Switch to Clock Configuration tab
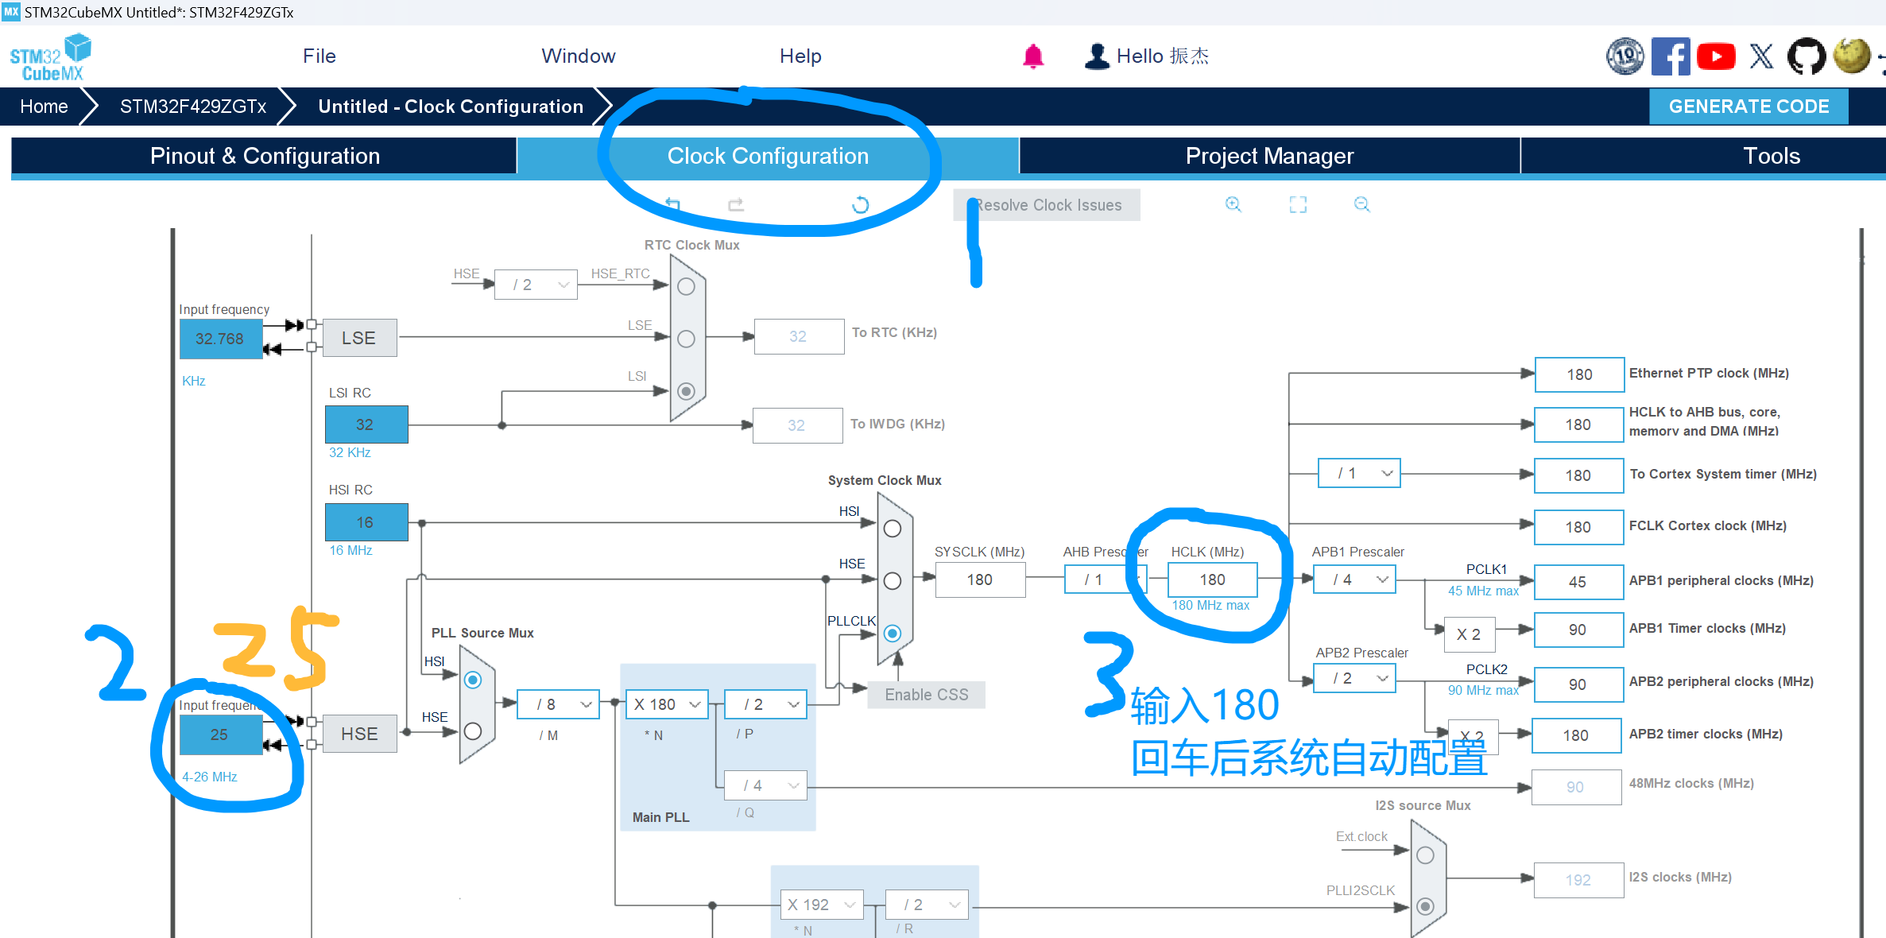The width and height of the screenshot is (1886, 938). click(768, 156)
